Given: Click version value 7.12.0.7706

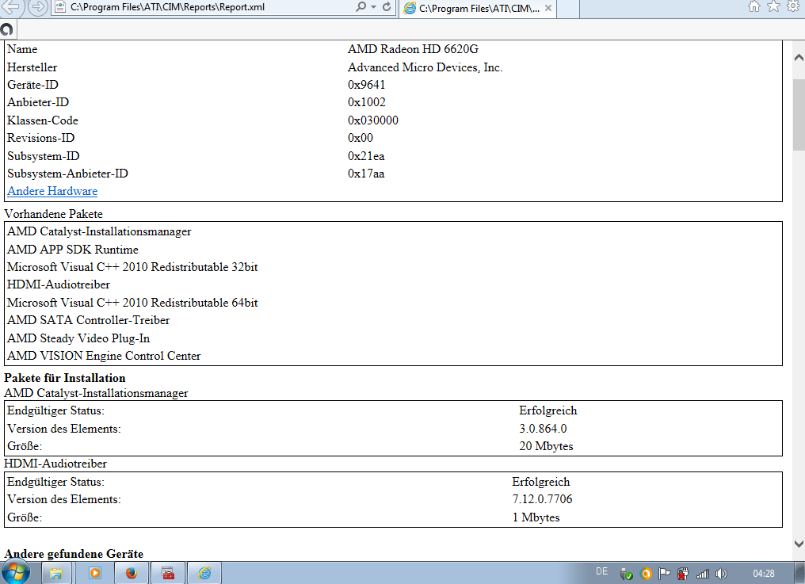Looking at the screenshot, I should (542, 498).
